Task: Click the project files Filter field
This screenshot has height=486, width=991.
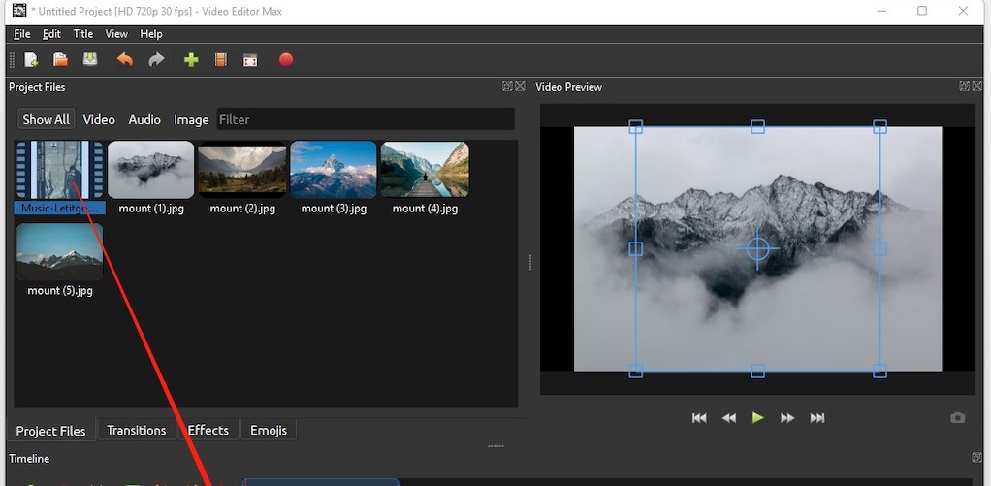Action: pyautogui.click(x=365, y=120)
